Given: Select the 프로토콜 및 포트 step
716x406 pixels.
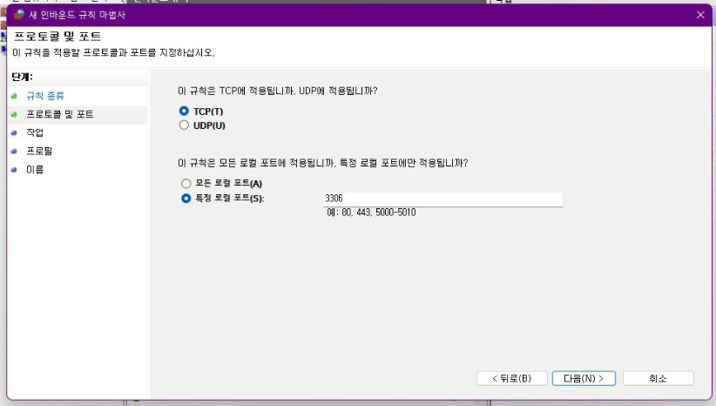Looking at the screenshot, I should click(x=60, y=114).
